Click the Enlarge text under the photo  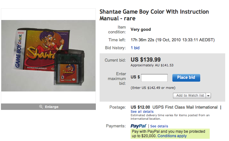[x=52, y=107]
